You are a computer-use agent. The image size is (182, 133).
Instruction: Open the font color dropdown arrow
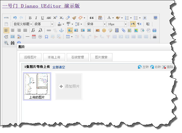[x=113, y=18]
